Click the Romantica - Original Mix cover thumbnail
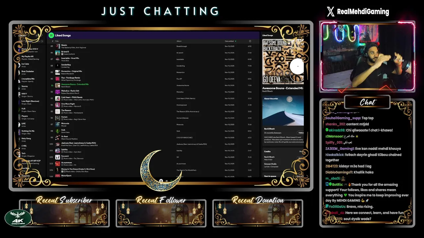The image size is (424, 238). 58,72
